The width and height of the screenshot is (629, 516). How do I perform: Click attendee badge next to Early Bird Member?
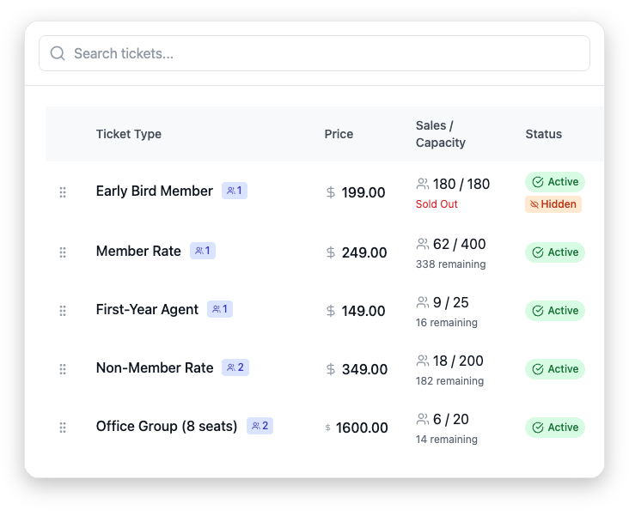[x=235, y=191]
